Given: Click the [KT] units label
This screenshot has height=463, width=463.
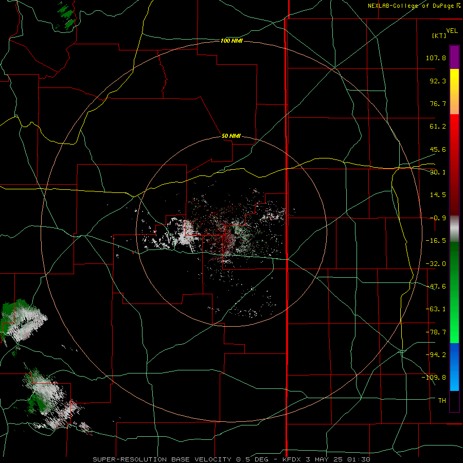Looking at the screenshot, I should click(439, 35).
